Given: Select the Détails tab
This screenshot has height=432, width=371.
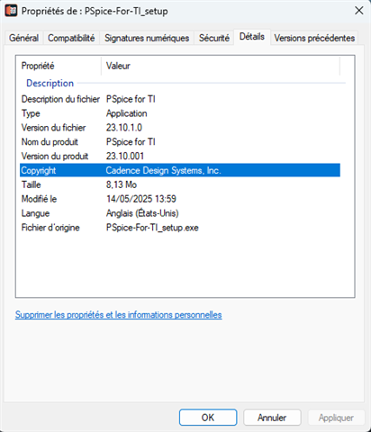Looking at the screenshot, I should (x=252, y=37).
